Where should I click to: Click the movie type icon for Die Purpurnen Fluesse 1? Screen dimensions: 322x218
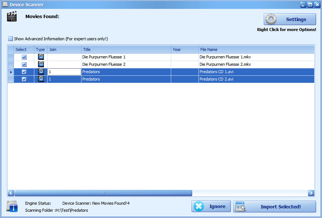(x=41, y=57)
